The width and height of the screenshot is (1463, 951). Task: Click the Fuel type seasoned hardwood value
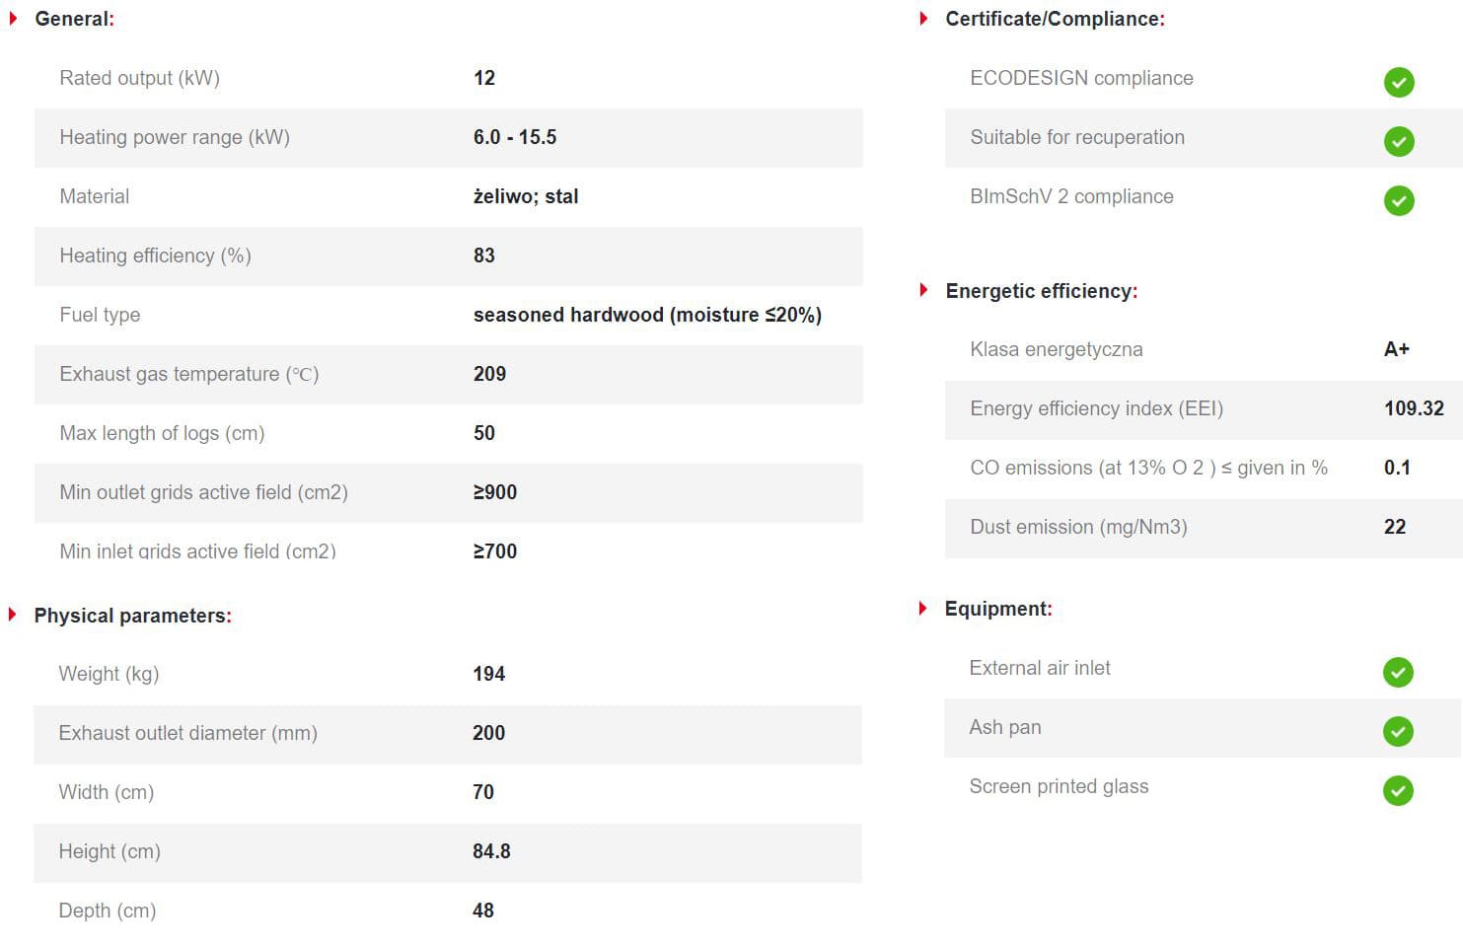click(647, 315)
